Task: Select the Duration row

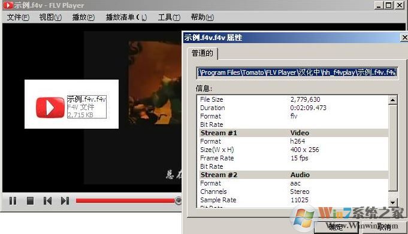Action: (x=294, y=108)
